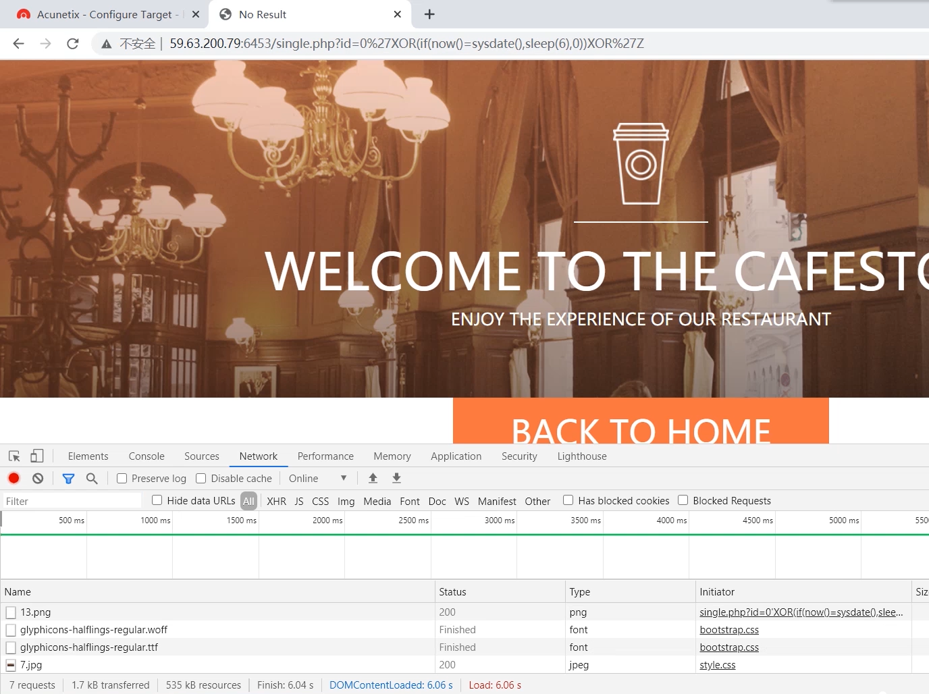
Task: Filter requests by Font
Action: click(x=410, y=501)
